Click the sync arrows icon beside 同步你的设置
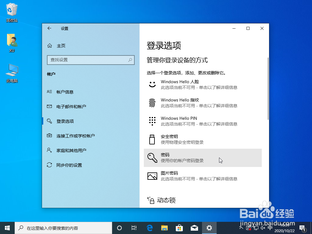This screenshot has width=312, height=234. 49,165
